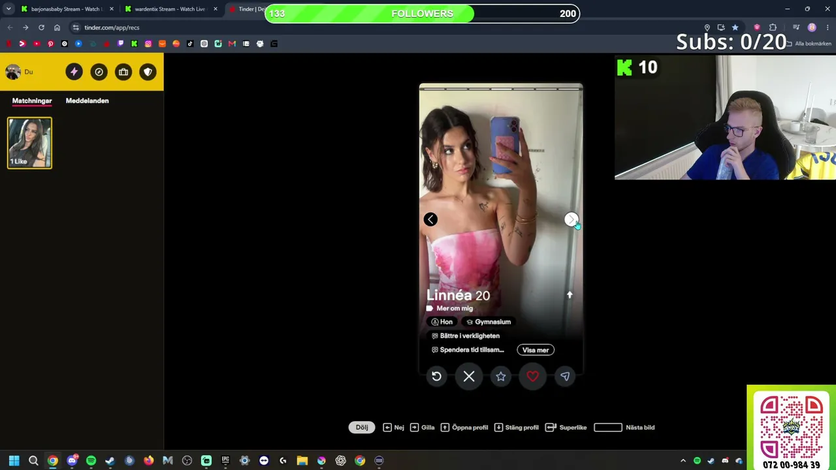Viewport: 836px width, 470px height.
Task: Click the Bättre i verkligheten tag
Action: pos(466,336)
